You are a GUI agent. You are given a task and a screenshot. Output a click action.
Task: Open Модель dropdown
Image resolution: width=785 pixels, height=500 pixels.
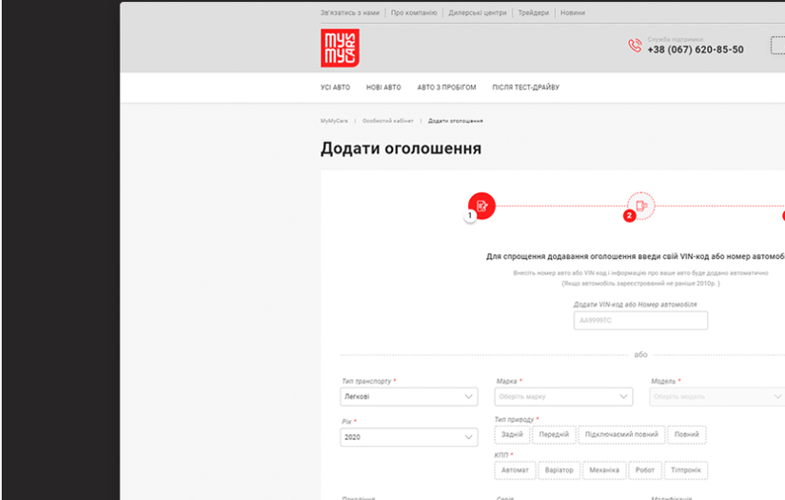717,397
